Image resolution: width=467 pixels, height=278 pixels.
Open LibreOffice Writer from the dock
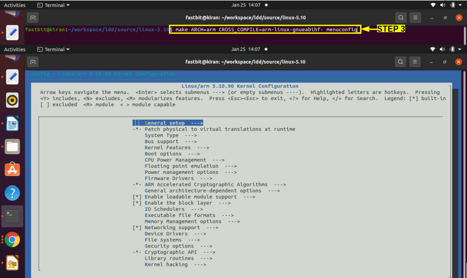coord(12,123)
